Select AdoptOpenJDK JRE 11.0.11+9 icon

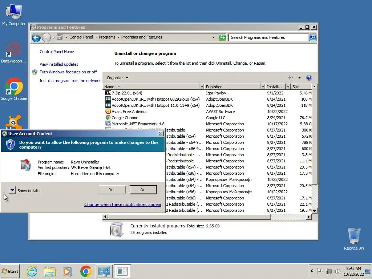108,105
